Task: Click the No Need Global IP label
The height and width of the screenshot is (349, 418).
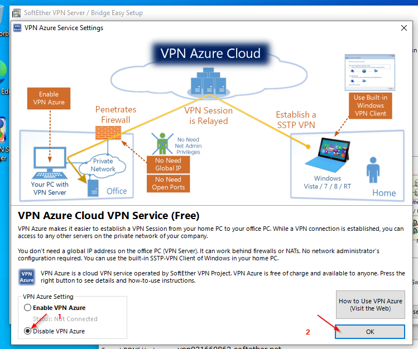Action: (x=168, y=164)
